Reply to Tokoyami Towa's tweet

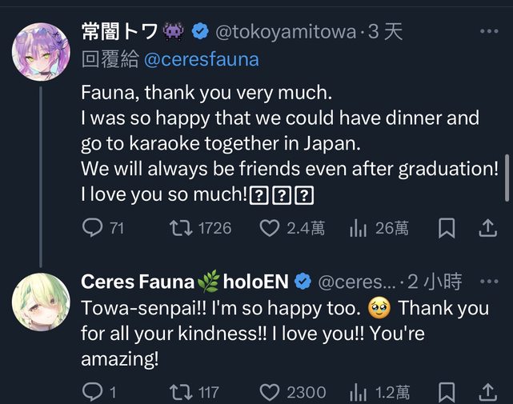[x=93, y=229]
